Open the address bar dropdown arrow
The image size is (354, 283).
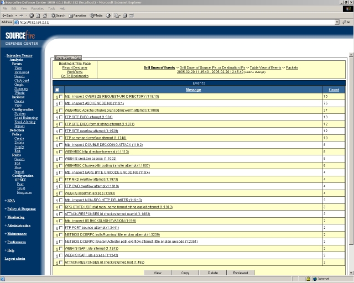(337, 22)
